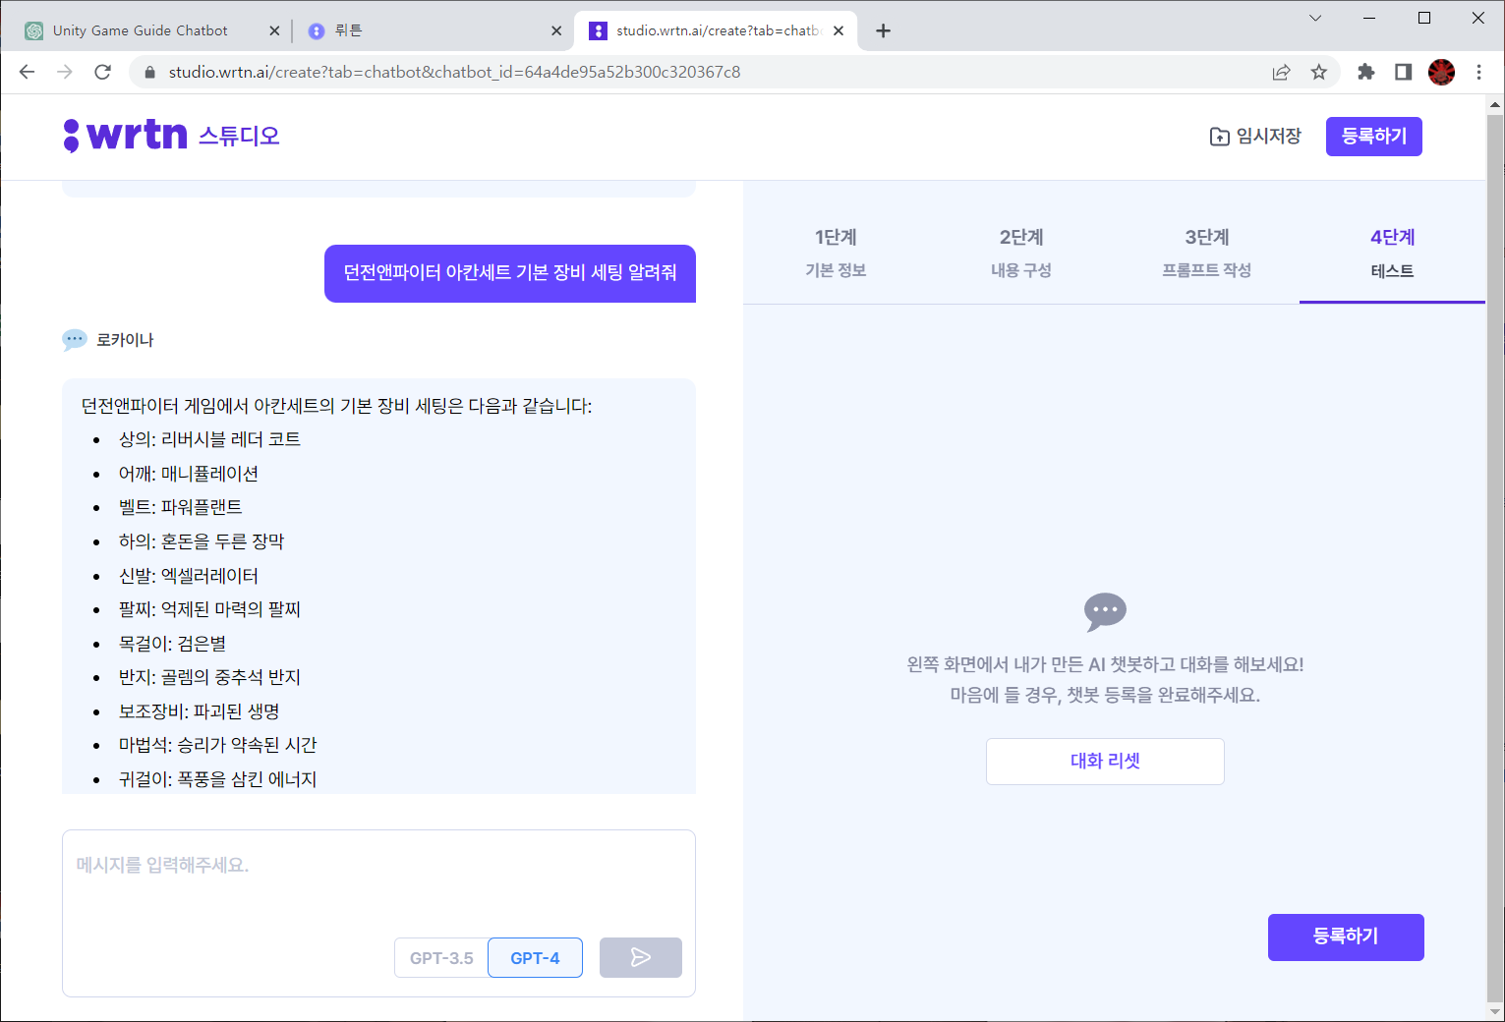Switch to 2단계 내용 구성 tab
This screenshot has width=1505, height=1022.
pos(1021,254)
